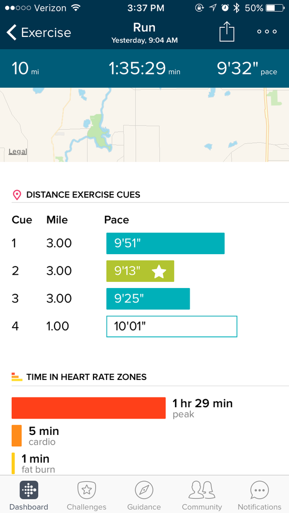Tap the 9'32" pace summary
The image size is (289, 513).
click(247, 68)
